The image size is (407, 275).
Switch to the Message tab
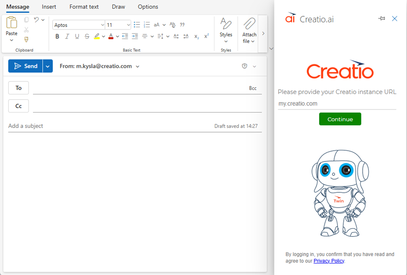18,7
